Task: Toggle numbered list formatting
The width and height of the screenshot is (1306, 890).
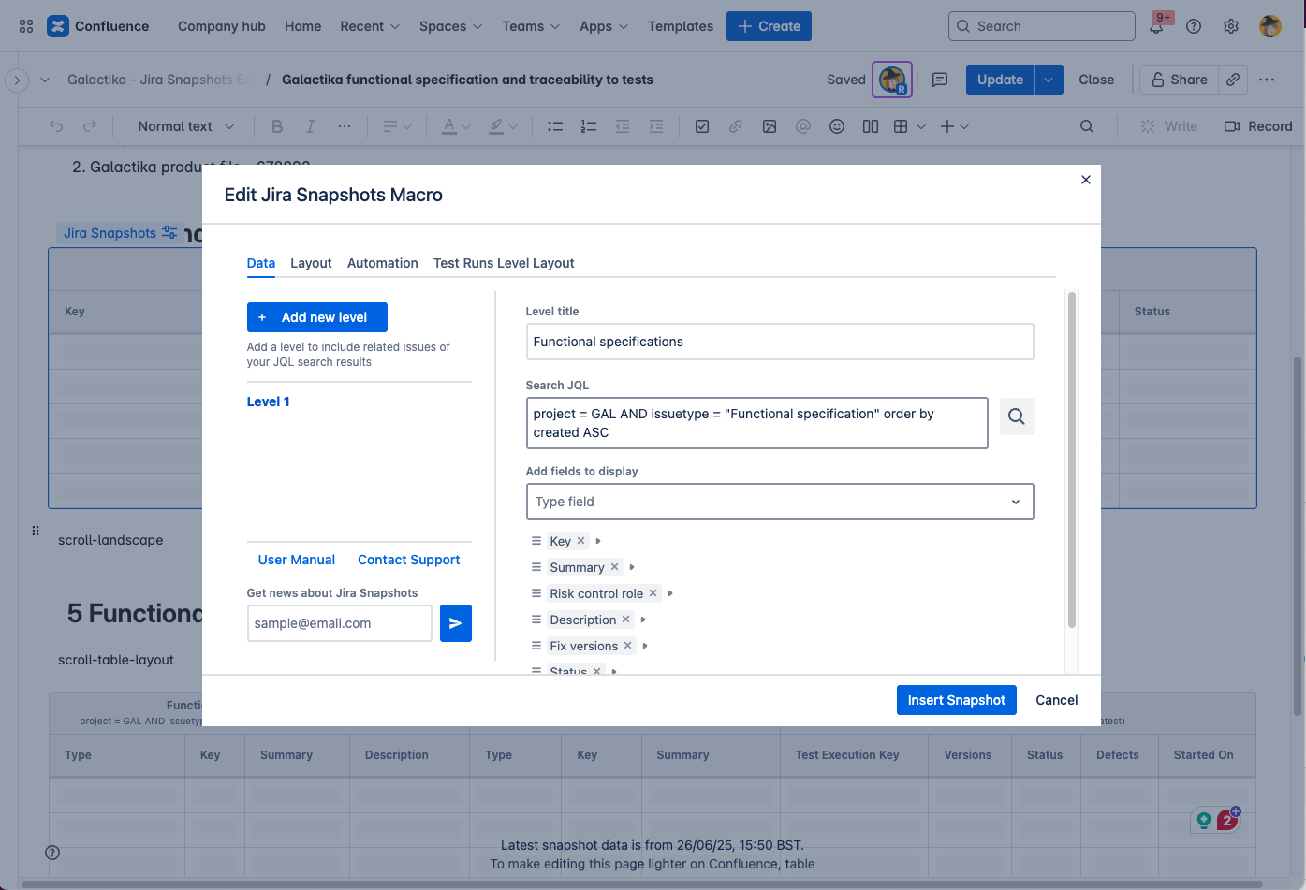Action: pyautogui.click(x=589, y=125)
